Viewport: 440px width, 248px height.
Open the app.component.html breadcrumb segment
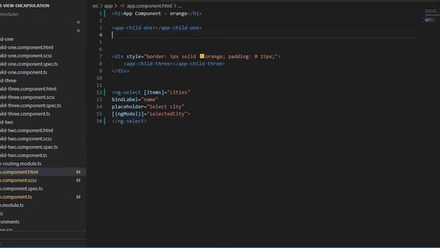149,6
